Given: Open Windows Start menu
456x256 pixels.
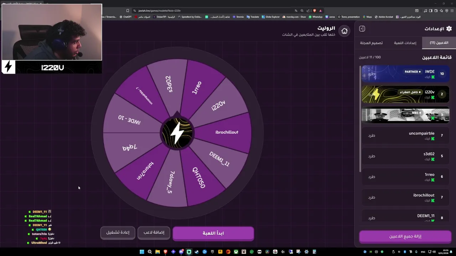Looking at the screenshot, I should 142,252.
